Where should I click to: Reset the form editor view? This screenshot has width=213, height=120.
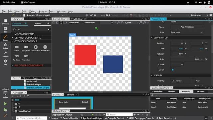148,22
